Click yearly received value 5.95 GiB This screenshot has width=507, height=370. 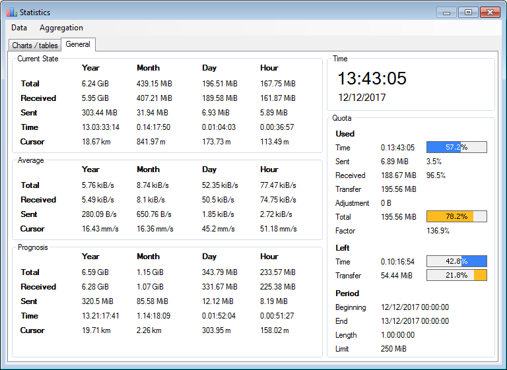coord(95,98)
